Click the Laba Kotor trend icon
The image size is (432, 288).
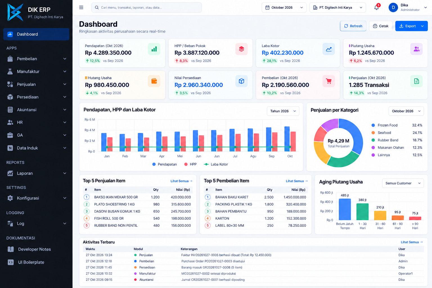329,49
